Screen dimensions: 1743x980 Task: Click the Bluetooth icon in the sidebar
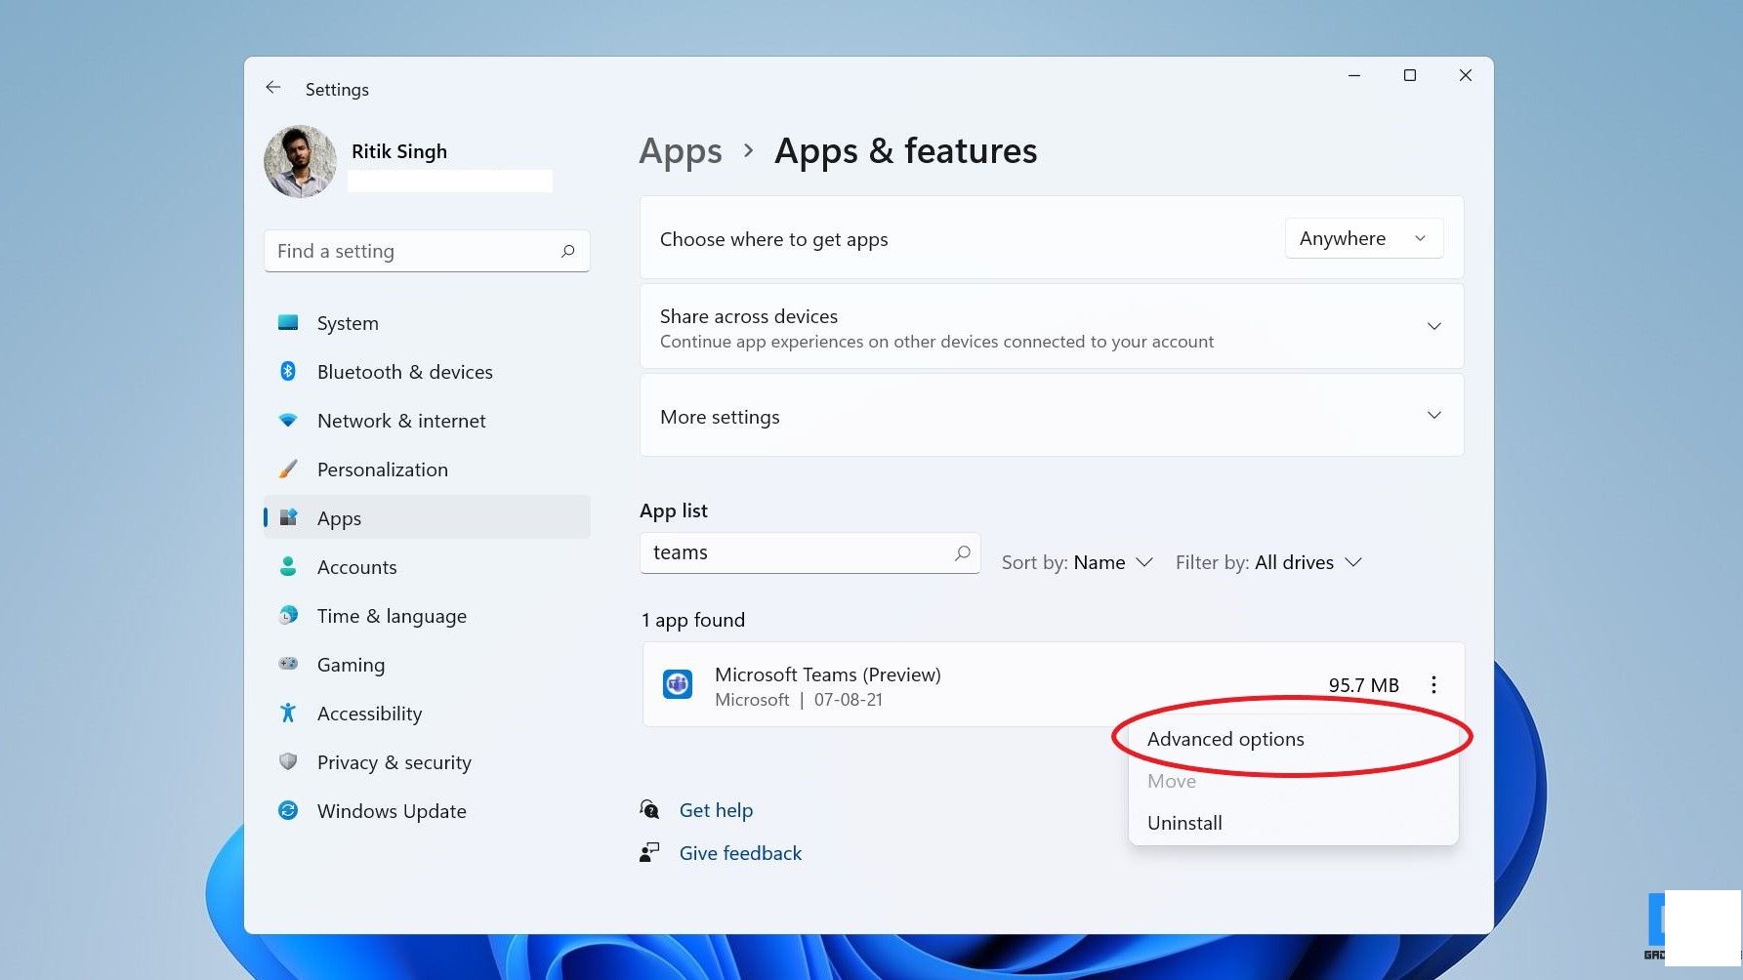[x=288, y=371]
